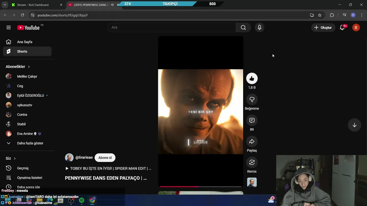The height and width of the screenshot is (206, 367).
Task: Switch to the Stream - Kick Dashboard tab
Action: click(x=33, y=5)
